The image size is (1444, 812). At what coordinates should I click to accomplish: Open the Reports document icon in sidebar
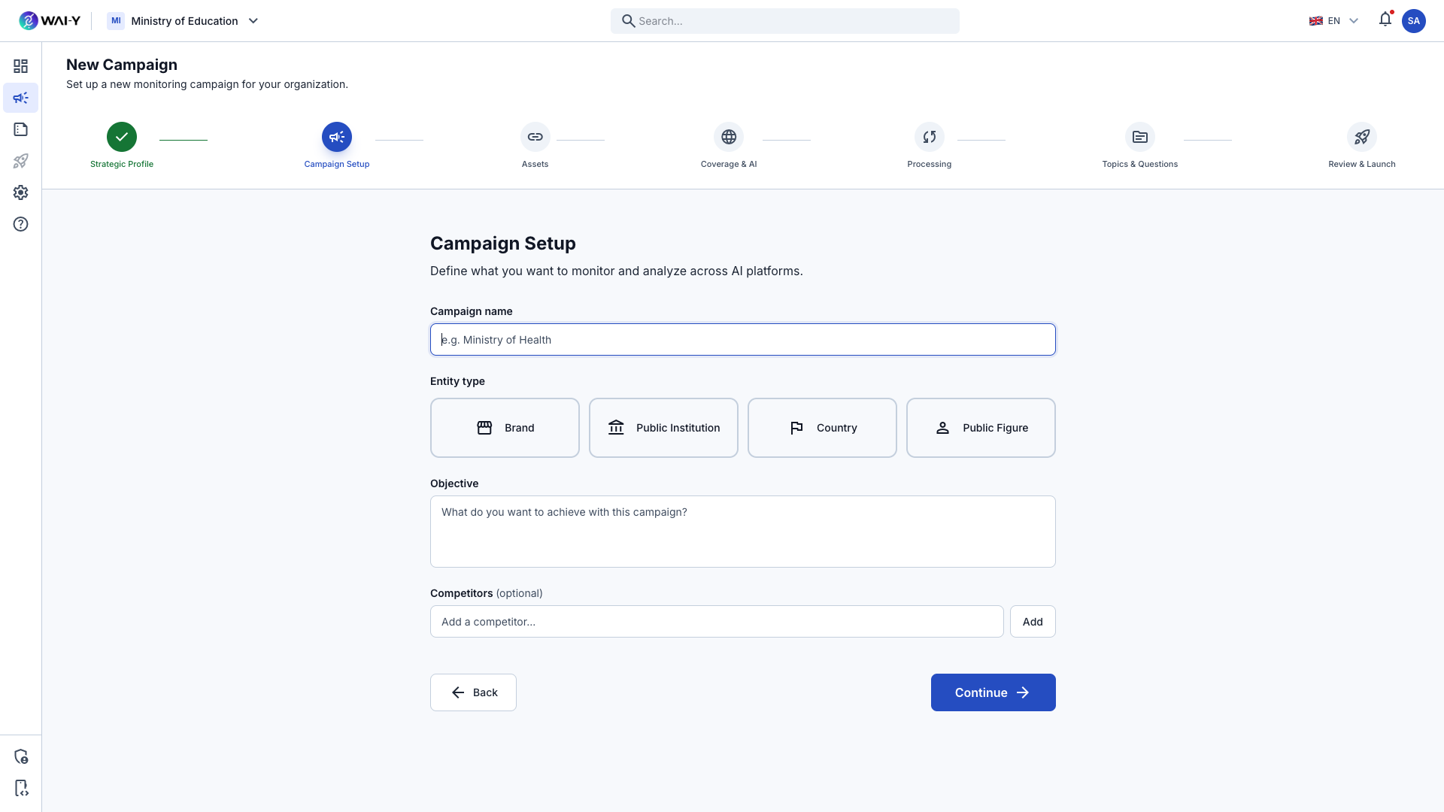(x=20, y=129)
